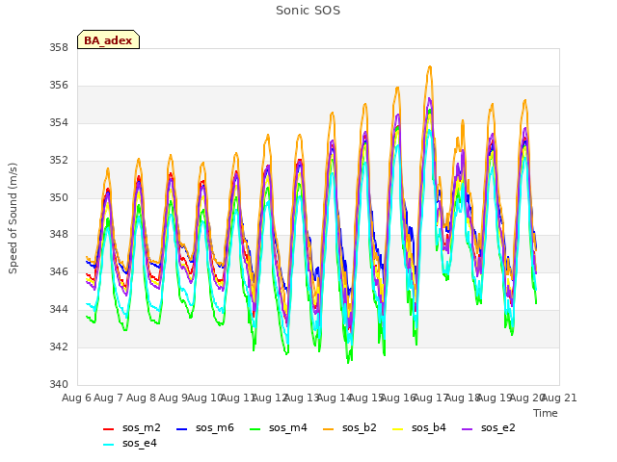This screenshot has height=462, width=617.
Task: Click the Aug 7 x-axis date label
Action: click(x=109, y=398)
